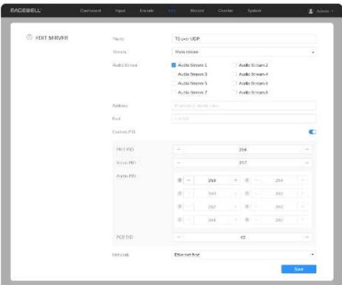Enable Audio Stream 6

[x=235, y=83]
